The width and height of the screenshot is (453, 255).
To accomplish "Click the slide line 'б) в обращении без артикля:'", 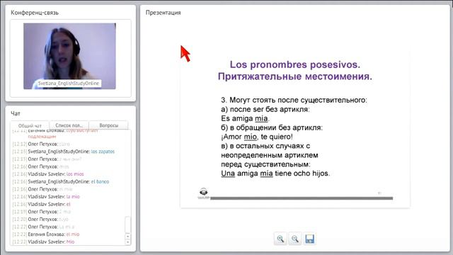I will click(272, 127).
